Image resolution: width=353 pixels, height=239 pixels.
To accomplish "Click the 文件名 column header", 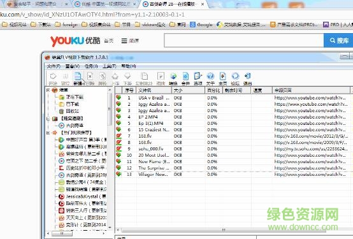I will click(154, 91).
